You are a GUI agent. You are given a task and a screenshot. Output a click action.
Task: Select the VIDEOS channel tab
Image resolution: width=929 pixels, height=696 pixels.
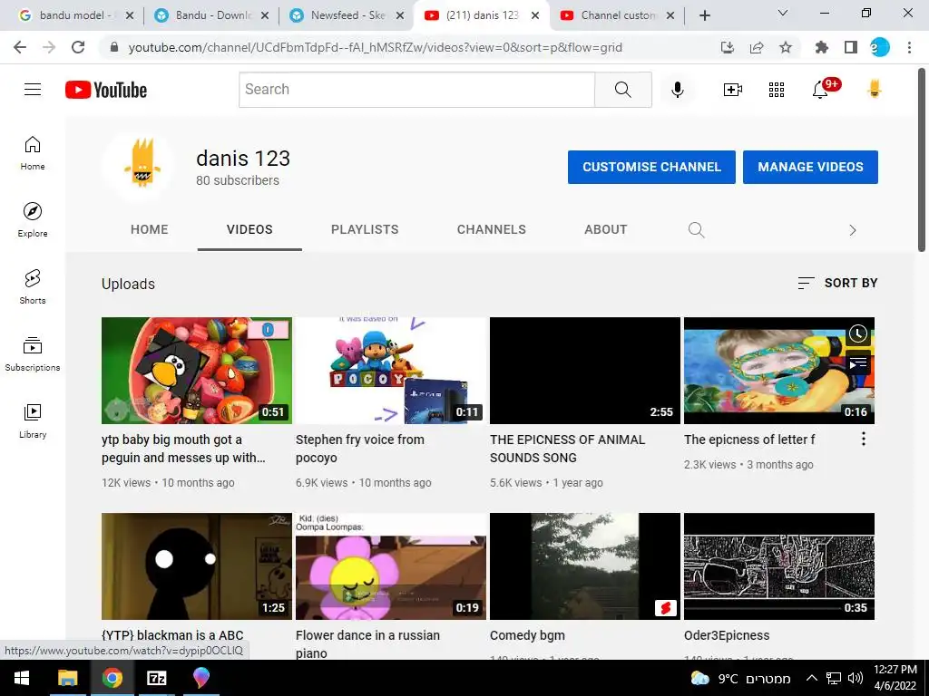tap(249, 229)
